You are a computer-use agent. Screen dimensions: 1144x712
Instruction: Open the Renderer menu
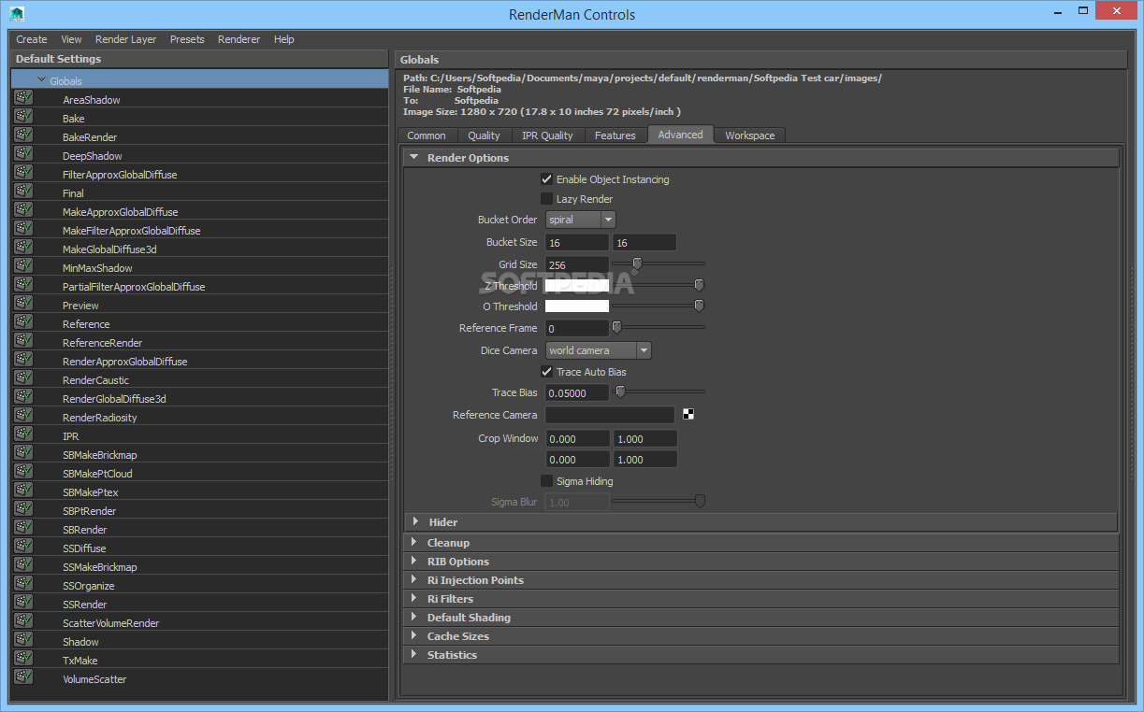pyautogui.click(x=239, y=39)
